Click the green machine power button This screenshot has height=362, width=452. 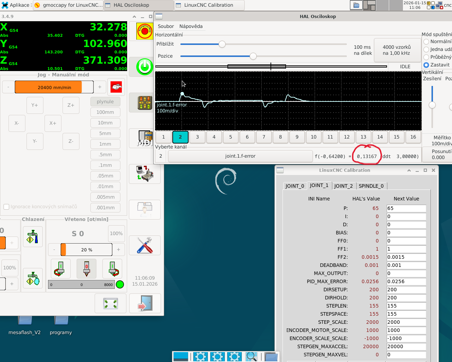click(144, 66)
